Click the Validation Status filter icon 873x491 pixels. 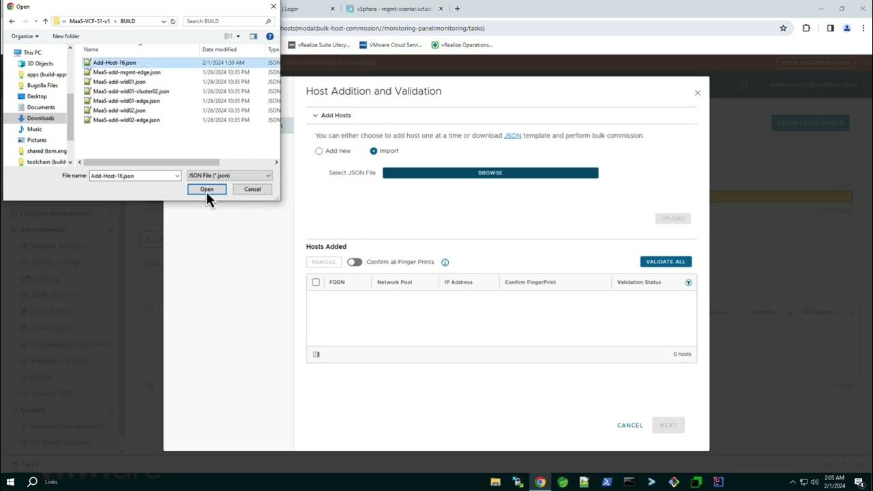tap(688, 282)
